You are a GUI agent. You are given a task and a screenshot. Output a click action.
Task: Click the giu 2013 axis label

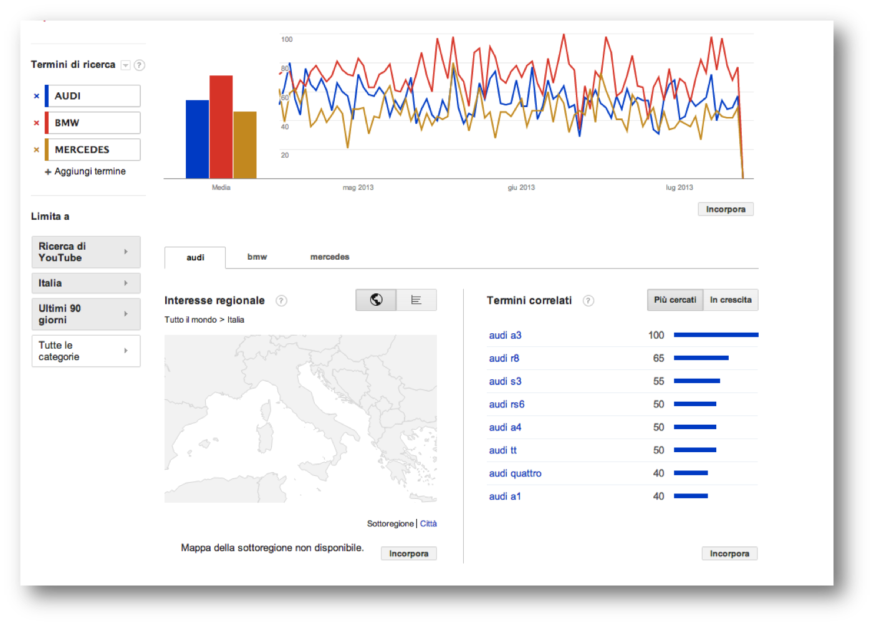(521, 187)
